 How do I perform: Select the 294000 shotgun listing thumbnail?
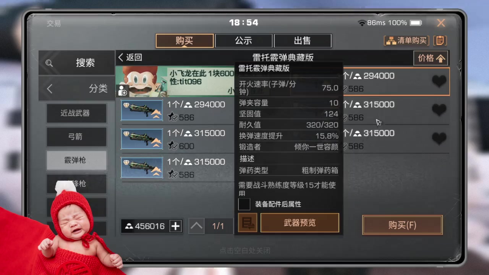(x=142, y=110)
